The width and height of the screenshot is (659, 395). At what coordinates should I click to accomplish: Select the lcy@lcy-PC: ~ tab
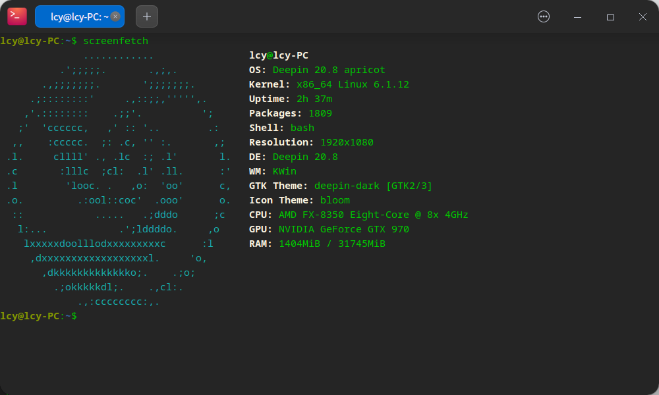coord(80,16)
